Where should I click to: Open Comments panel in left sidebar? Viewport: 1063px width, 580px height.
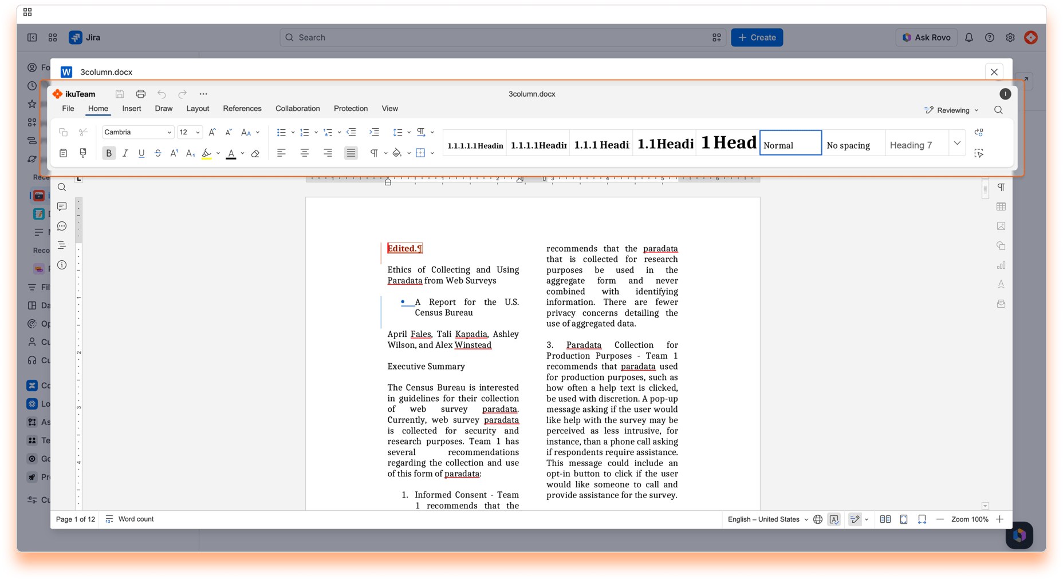pos(62,206)
